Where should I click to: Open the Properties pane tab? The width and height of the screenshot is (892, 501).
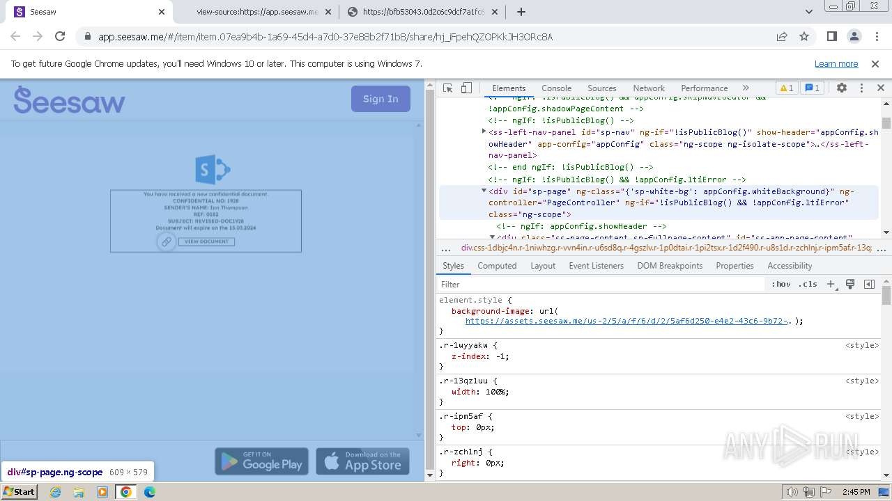[735, 266]
